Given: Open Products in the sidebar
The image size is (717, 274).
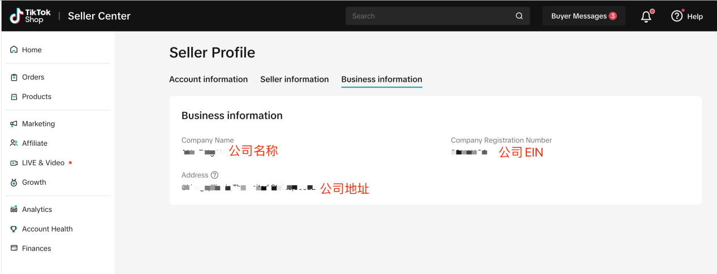Looking at the screenshot, I should click(x=36, y=97).
